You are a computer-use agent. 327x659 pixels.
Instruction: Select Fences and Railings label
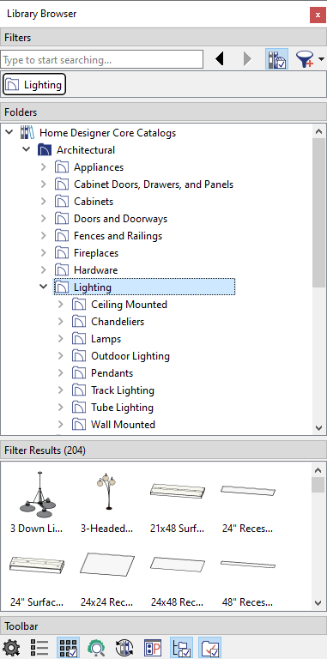[x=118, y=236]
